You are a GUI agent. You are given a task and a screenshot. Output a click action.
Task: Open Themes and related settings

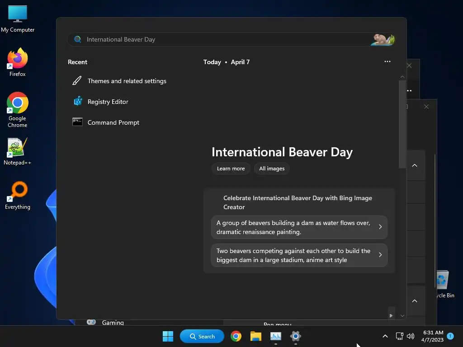click(x=127, y=81)
